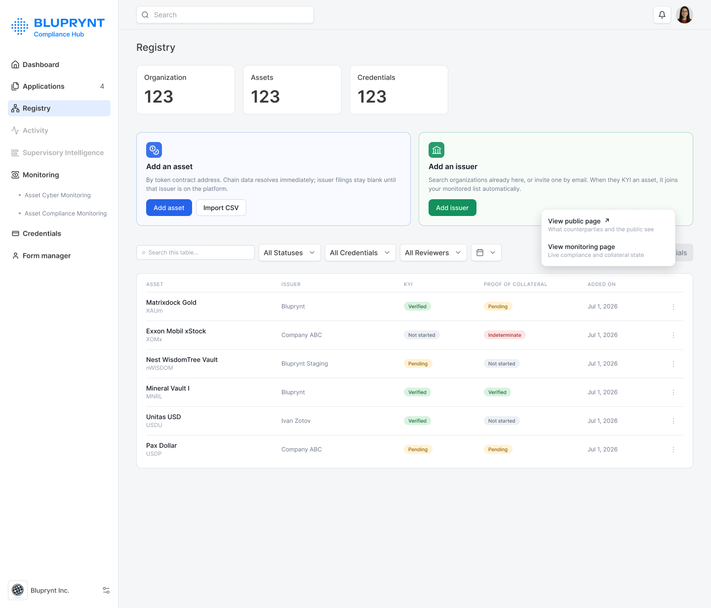Click the Add an issuer bank icon
The image size is (711, 608).
(436, 150)
